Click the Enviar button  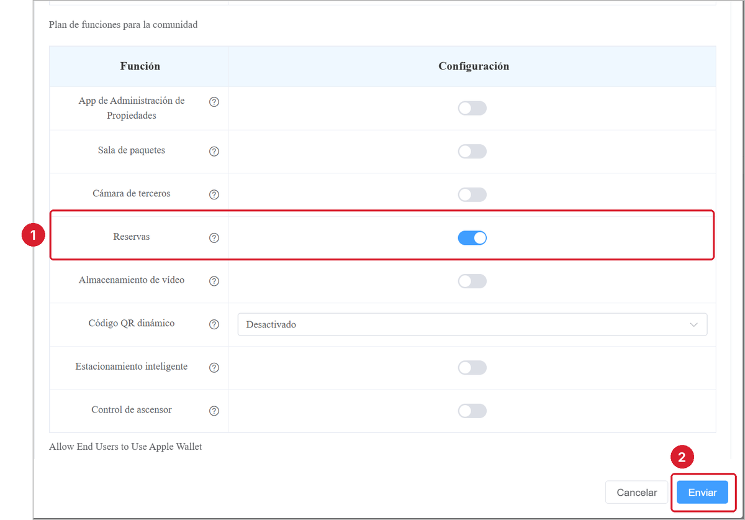click(702, 492)
